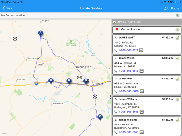This screenshot has height=136, width=182.
Task: Go back using the Back button
Action: pyautogui.click(x=7, y=8)
